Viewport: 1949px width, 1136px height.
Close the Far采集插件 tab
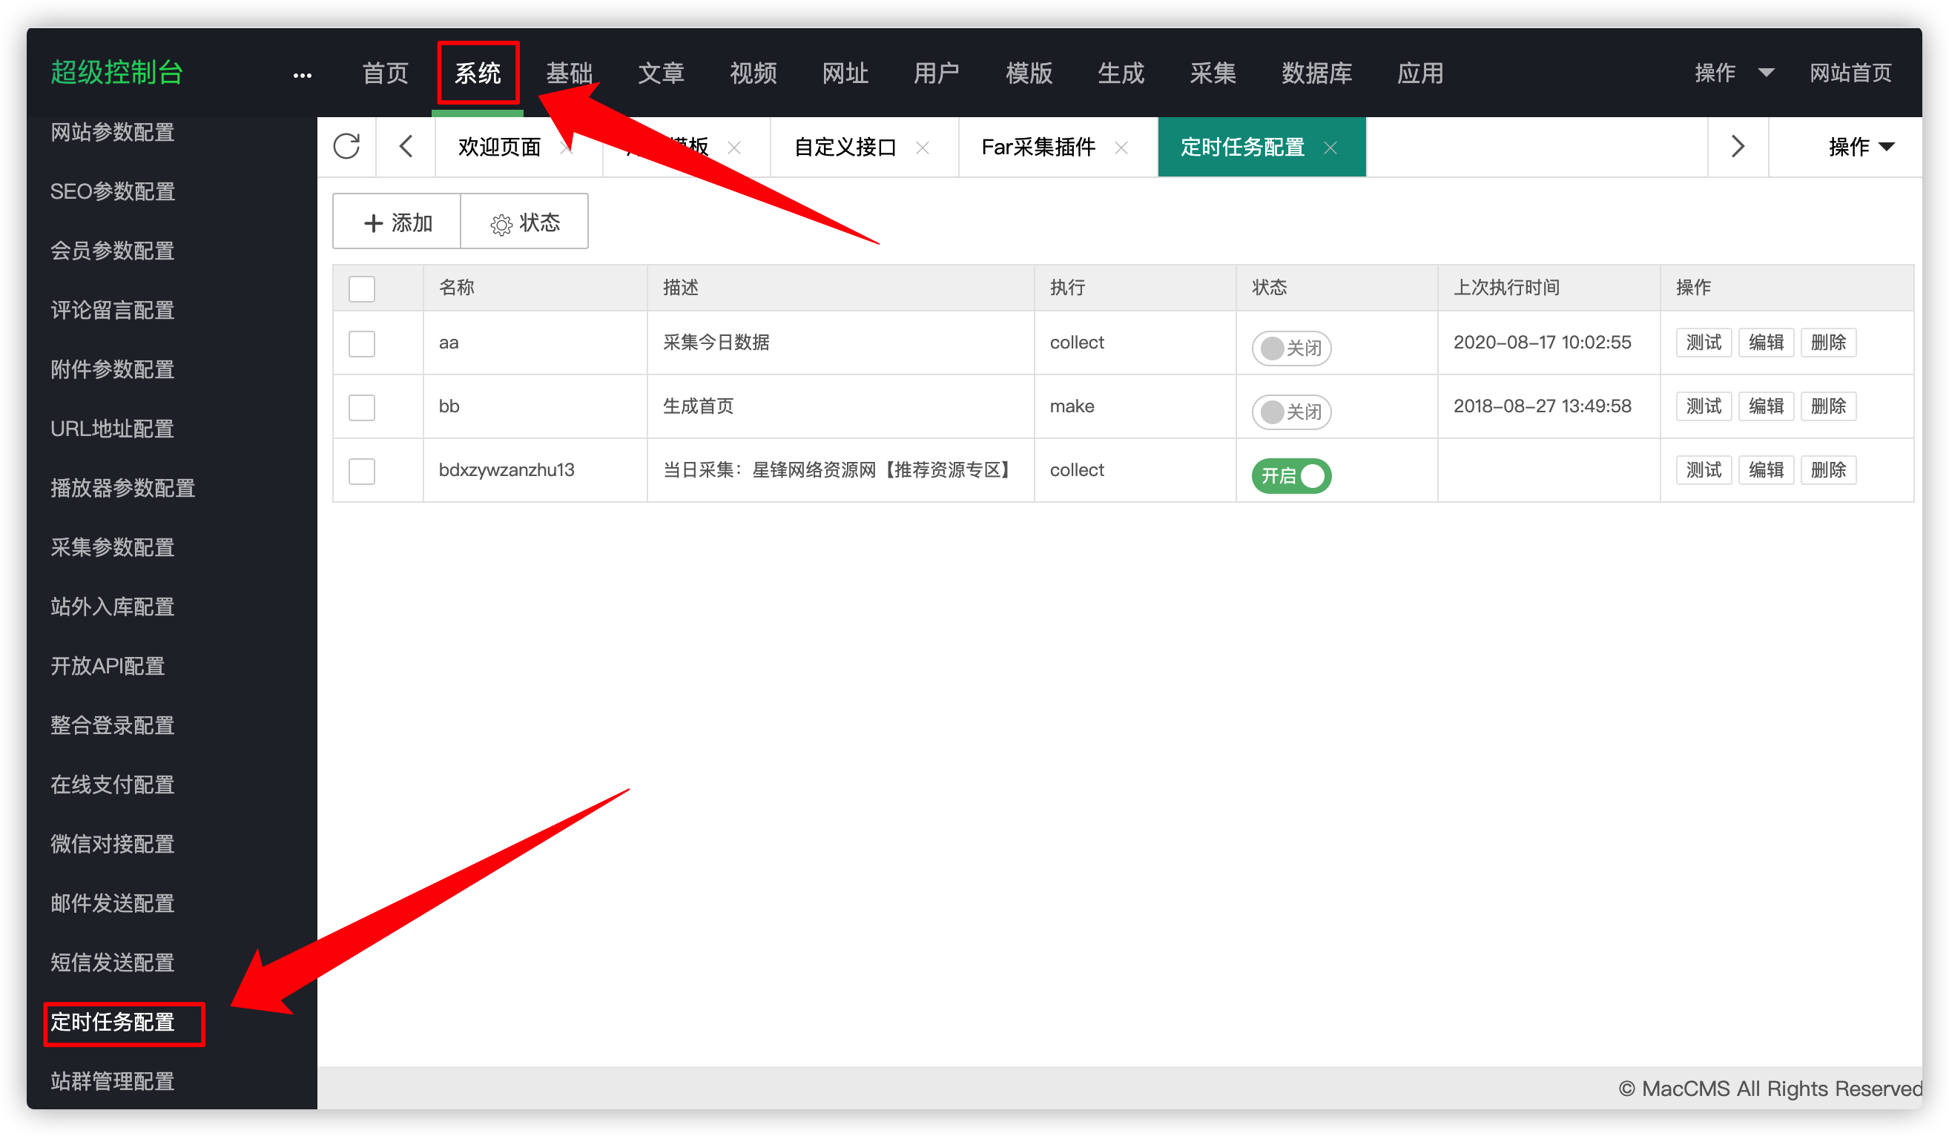tap(1121, 148)
